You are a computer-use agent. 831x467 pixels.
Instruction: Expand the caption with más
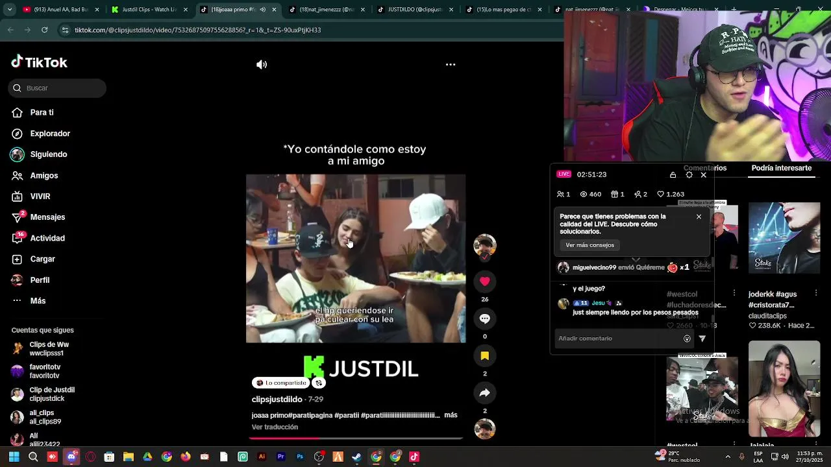(x=451, y=415)
